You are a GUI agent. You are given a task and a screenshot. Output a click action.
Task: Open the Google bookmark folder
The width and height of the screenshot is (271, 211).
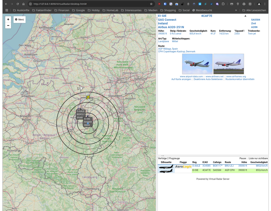coord(79,10)
